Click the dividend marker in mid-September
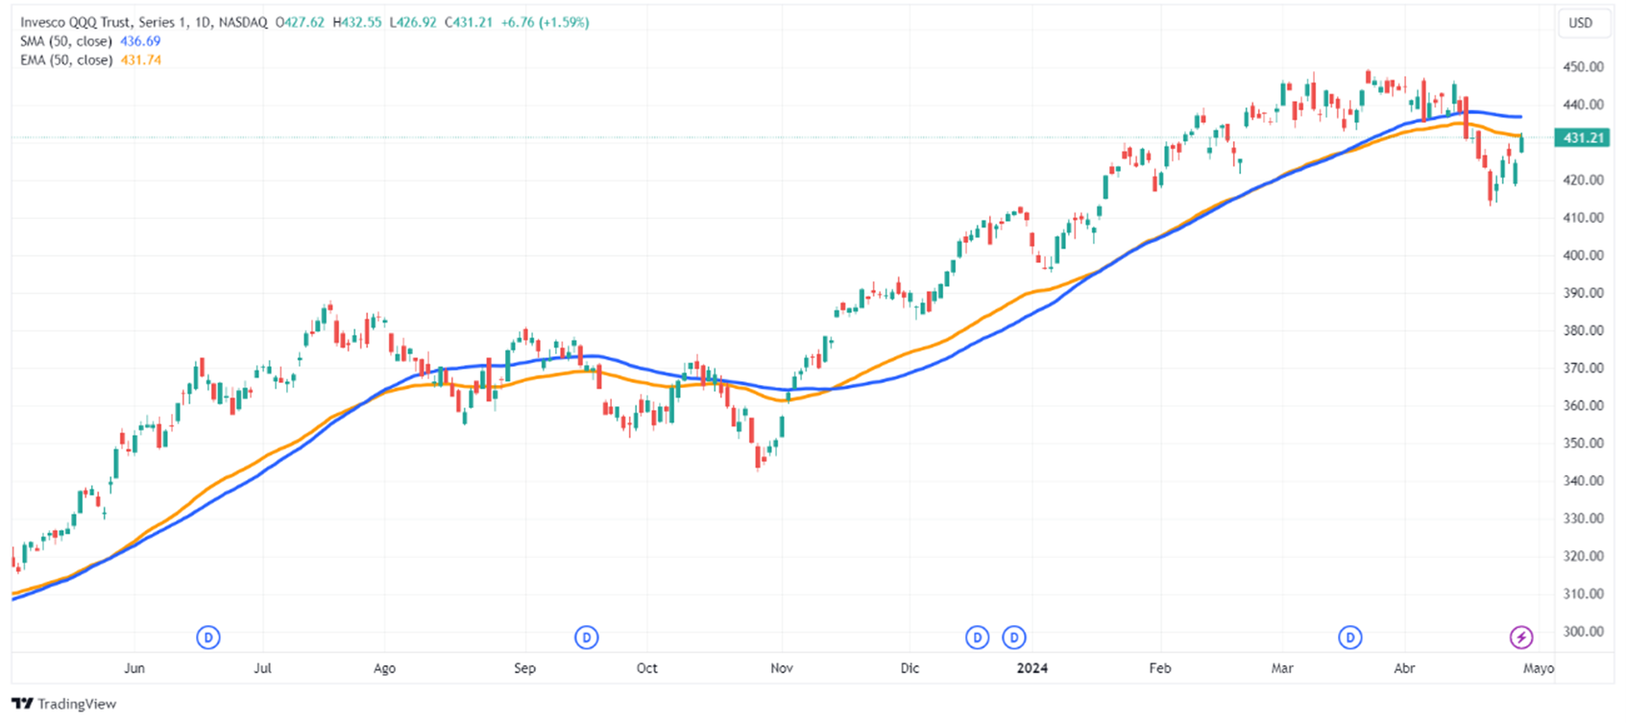Screen dimensions: 1626x723 point(587,637)
